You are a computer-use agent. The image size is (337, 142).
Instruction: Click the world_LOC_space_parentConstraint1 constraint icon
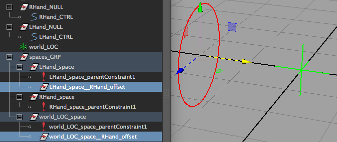pos(44,127)
